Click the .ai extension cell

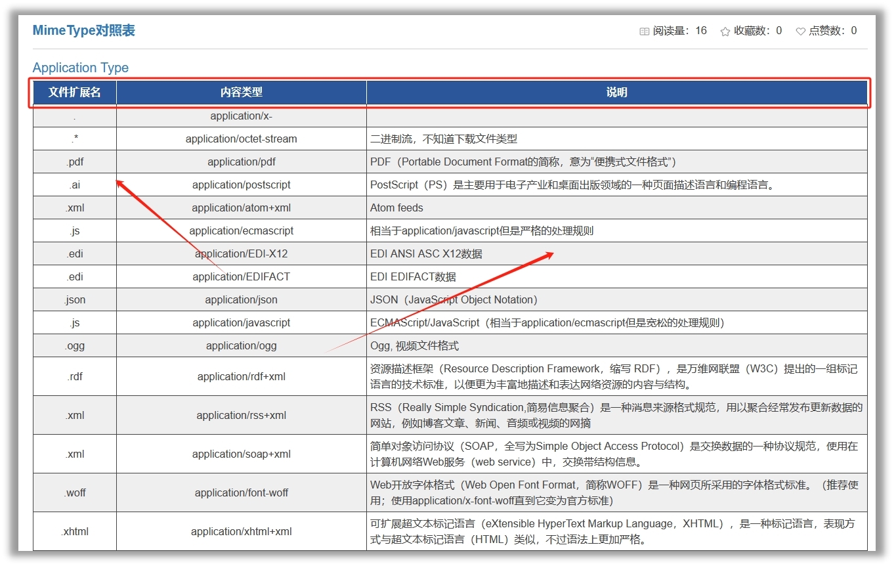pos(75,185)
